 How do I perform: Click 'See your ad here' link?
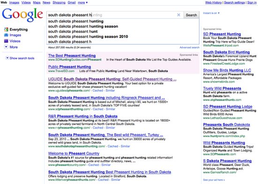click(x=214, y=180)
